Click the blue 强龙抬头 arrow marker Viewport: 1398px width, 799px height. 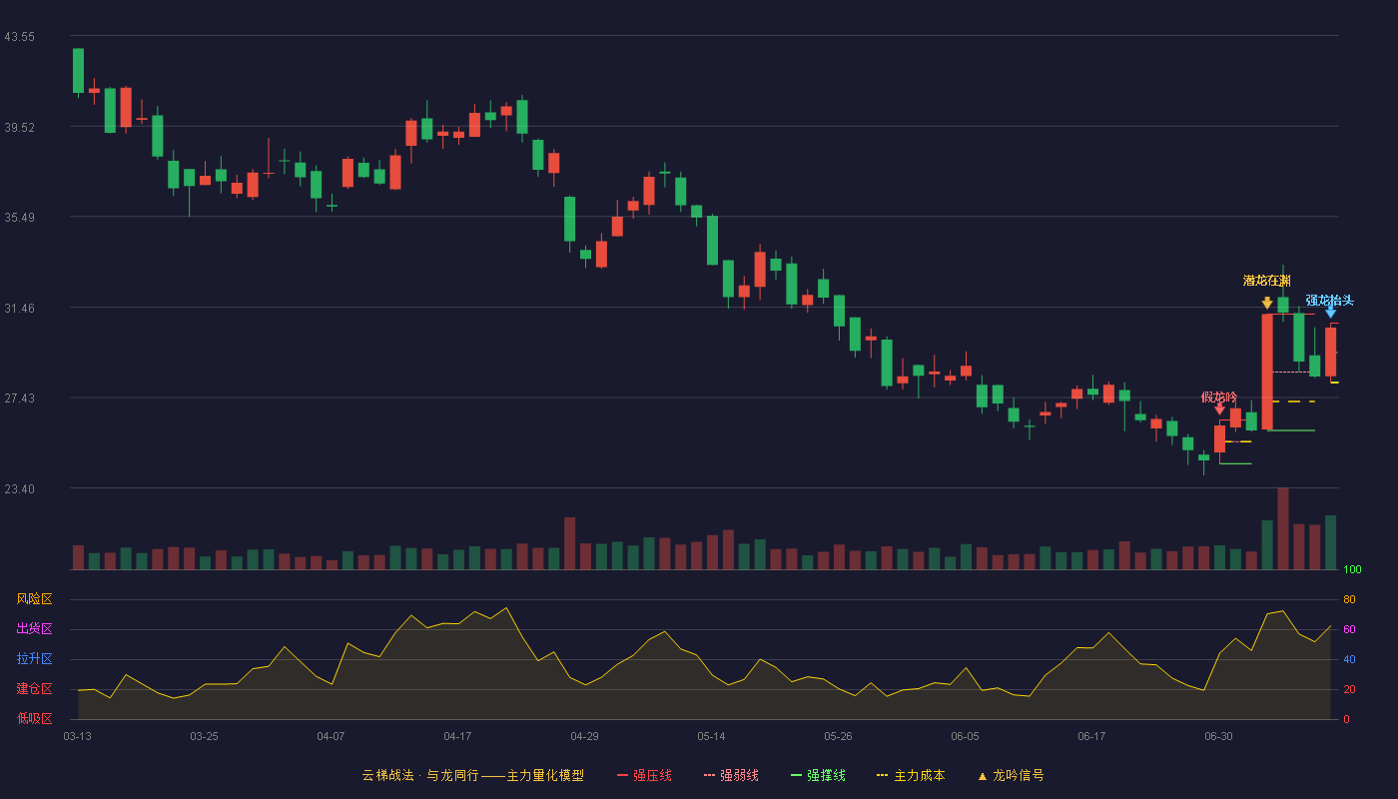coord(1330,313)
